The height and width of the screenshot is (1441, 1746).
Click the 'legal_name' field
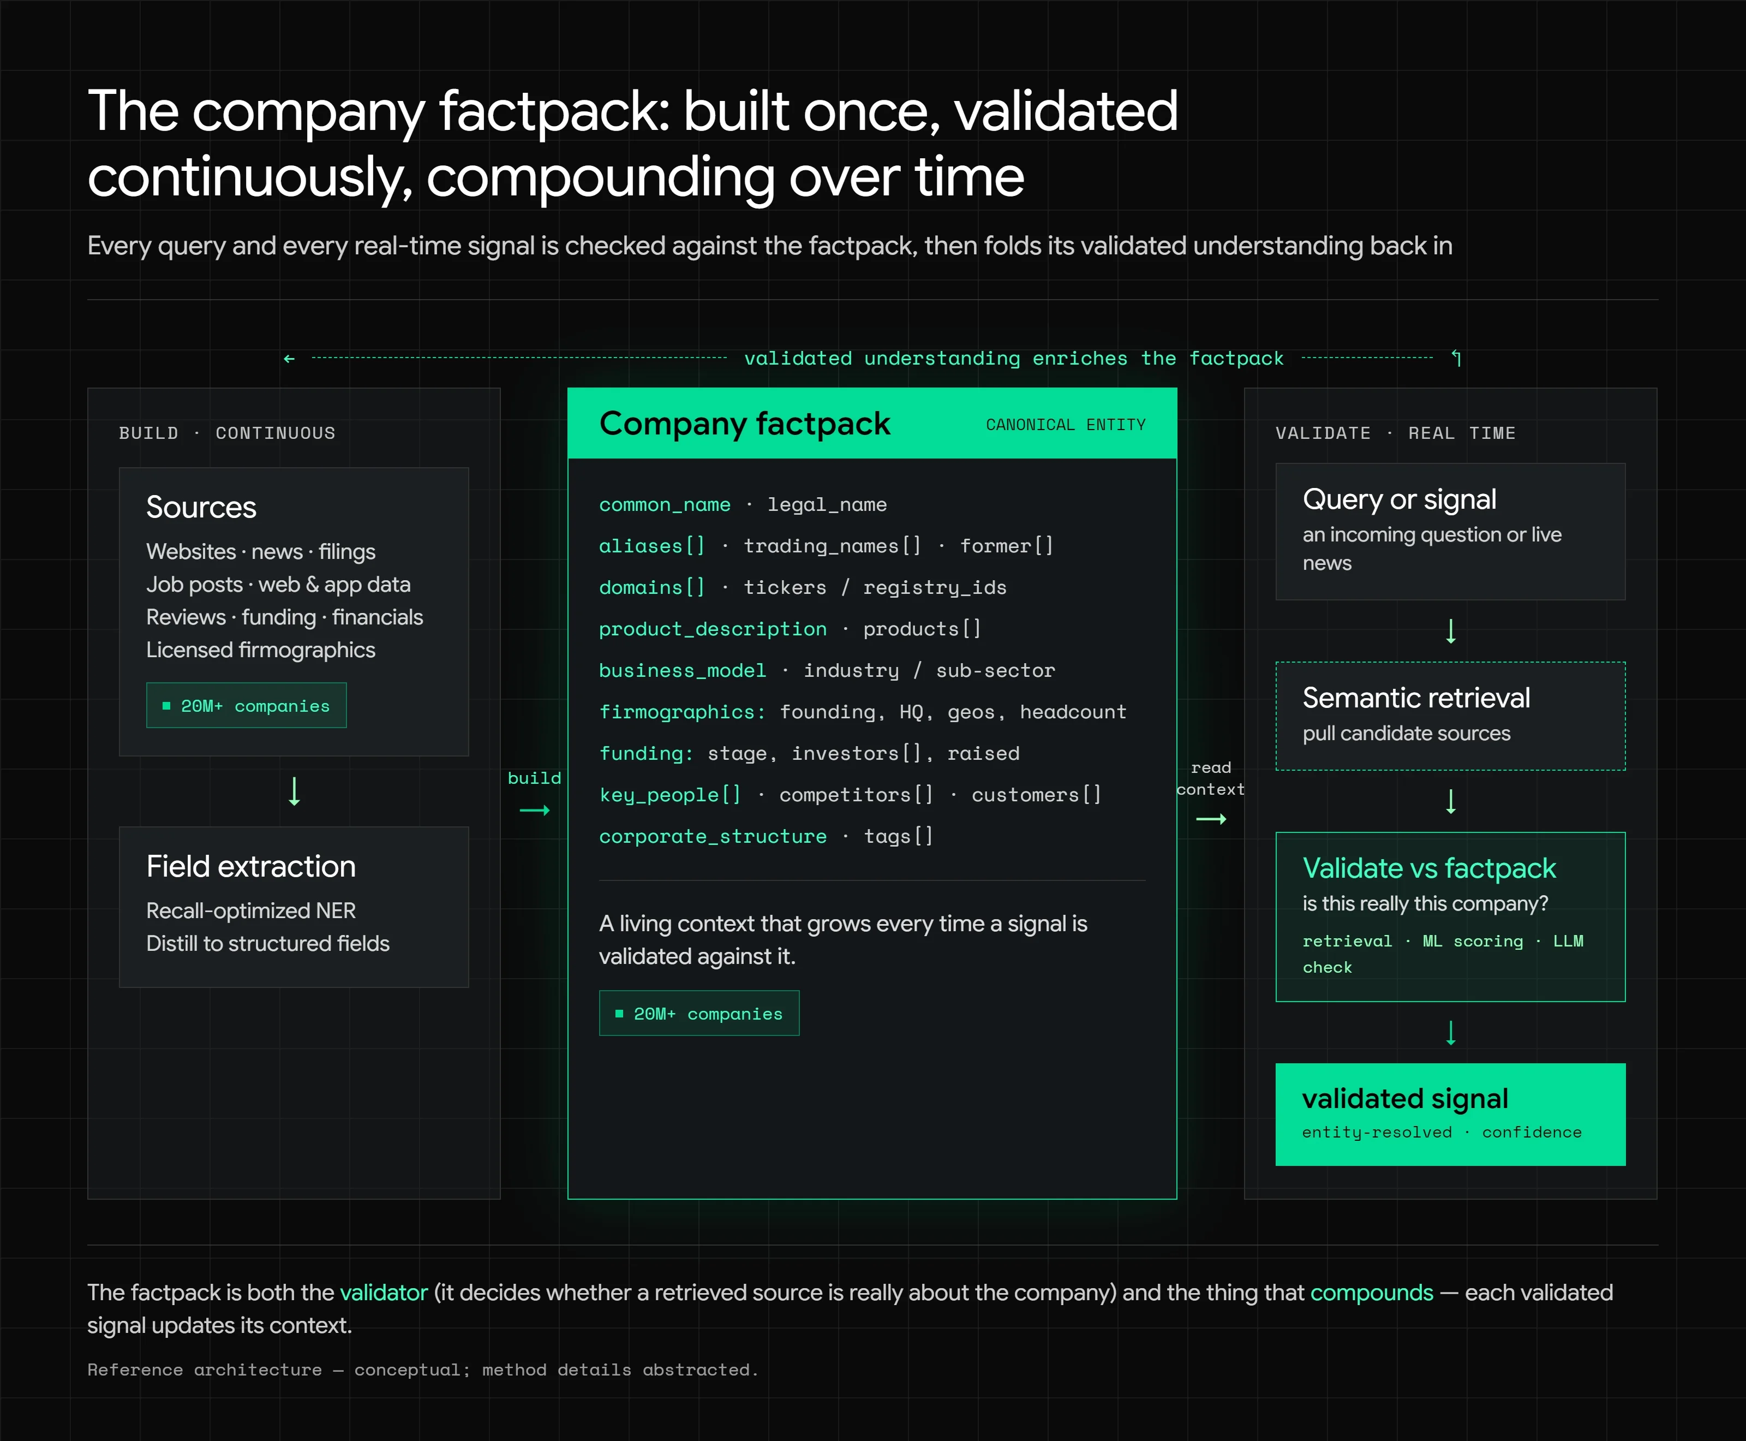pos(827,505)
